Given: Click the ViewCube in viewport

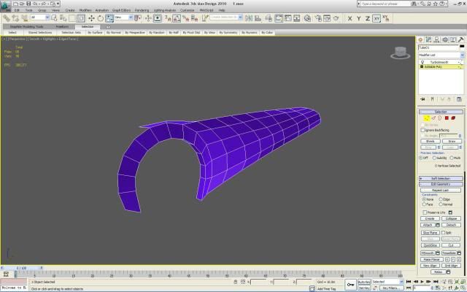Looking at the screenshot, I should pos(401,53).
